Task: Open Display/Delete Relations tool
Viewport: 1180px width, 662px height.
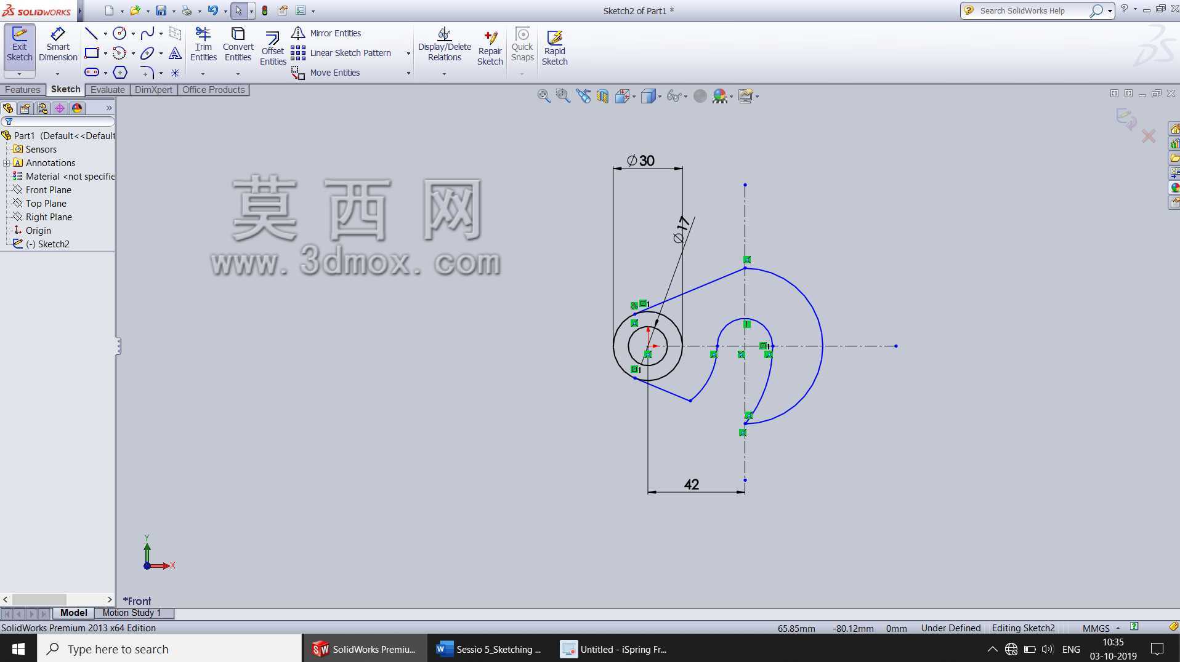Action: pyautogui.click(x=444, y=44)
